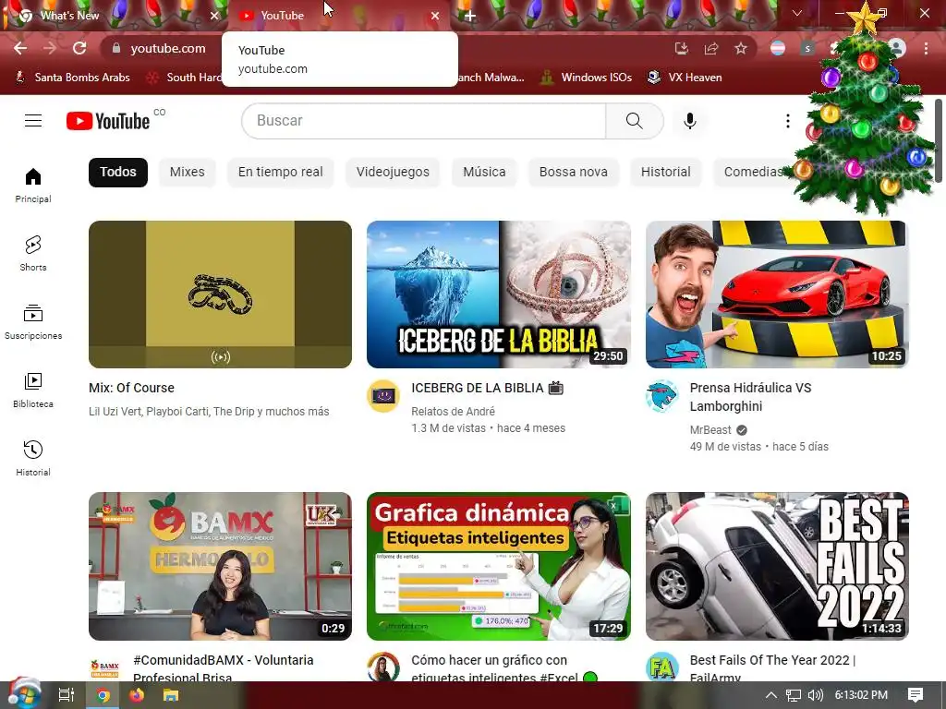This screenshot has width=946, height=709.
Task: Open a new browser tab
Action: pyautogui.click(x=470, y=16)
